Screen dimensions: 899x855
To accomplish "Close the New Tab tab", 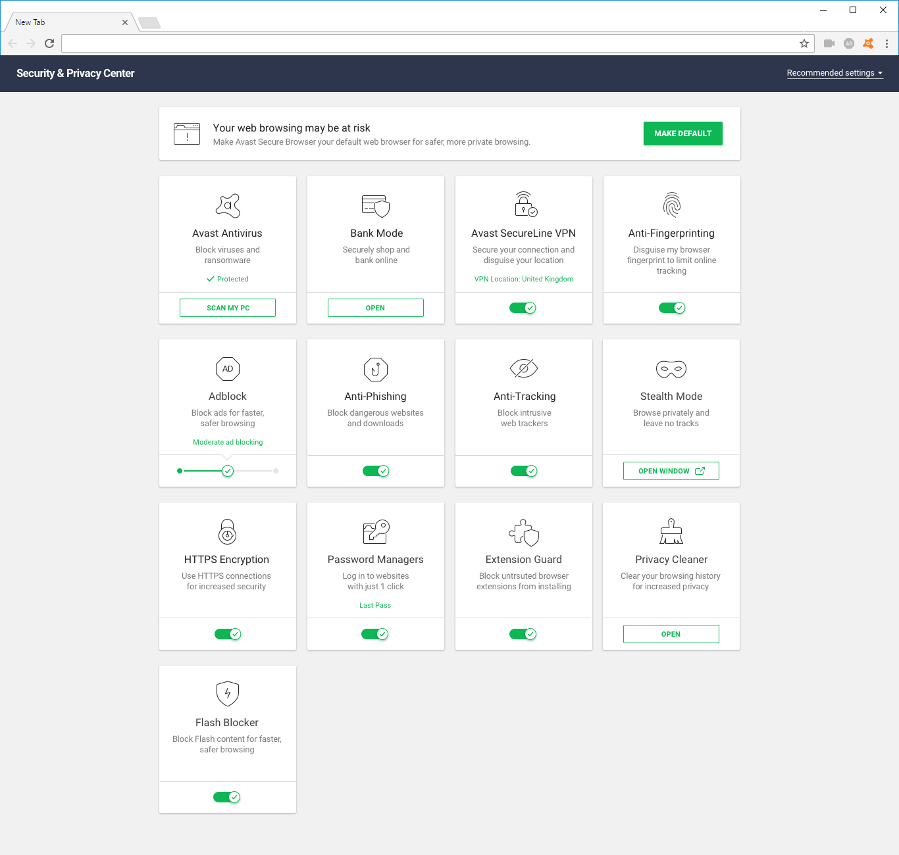I will tap(125, 22).
